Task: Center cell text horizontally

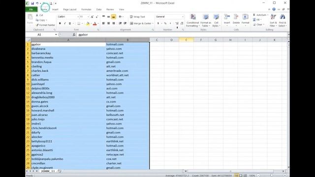Action: (108, 24)
